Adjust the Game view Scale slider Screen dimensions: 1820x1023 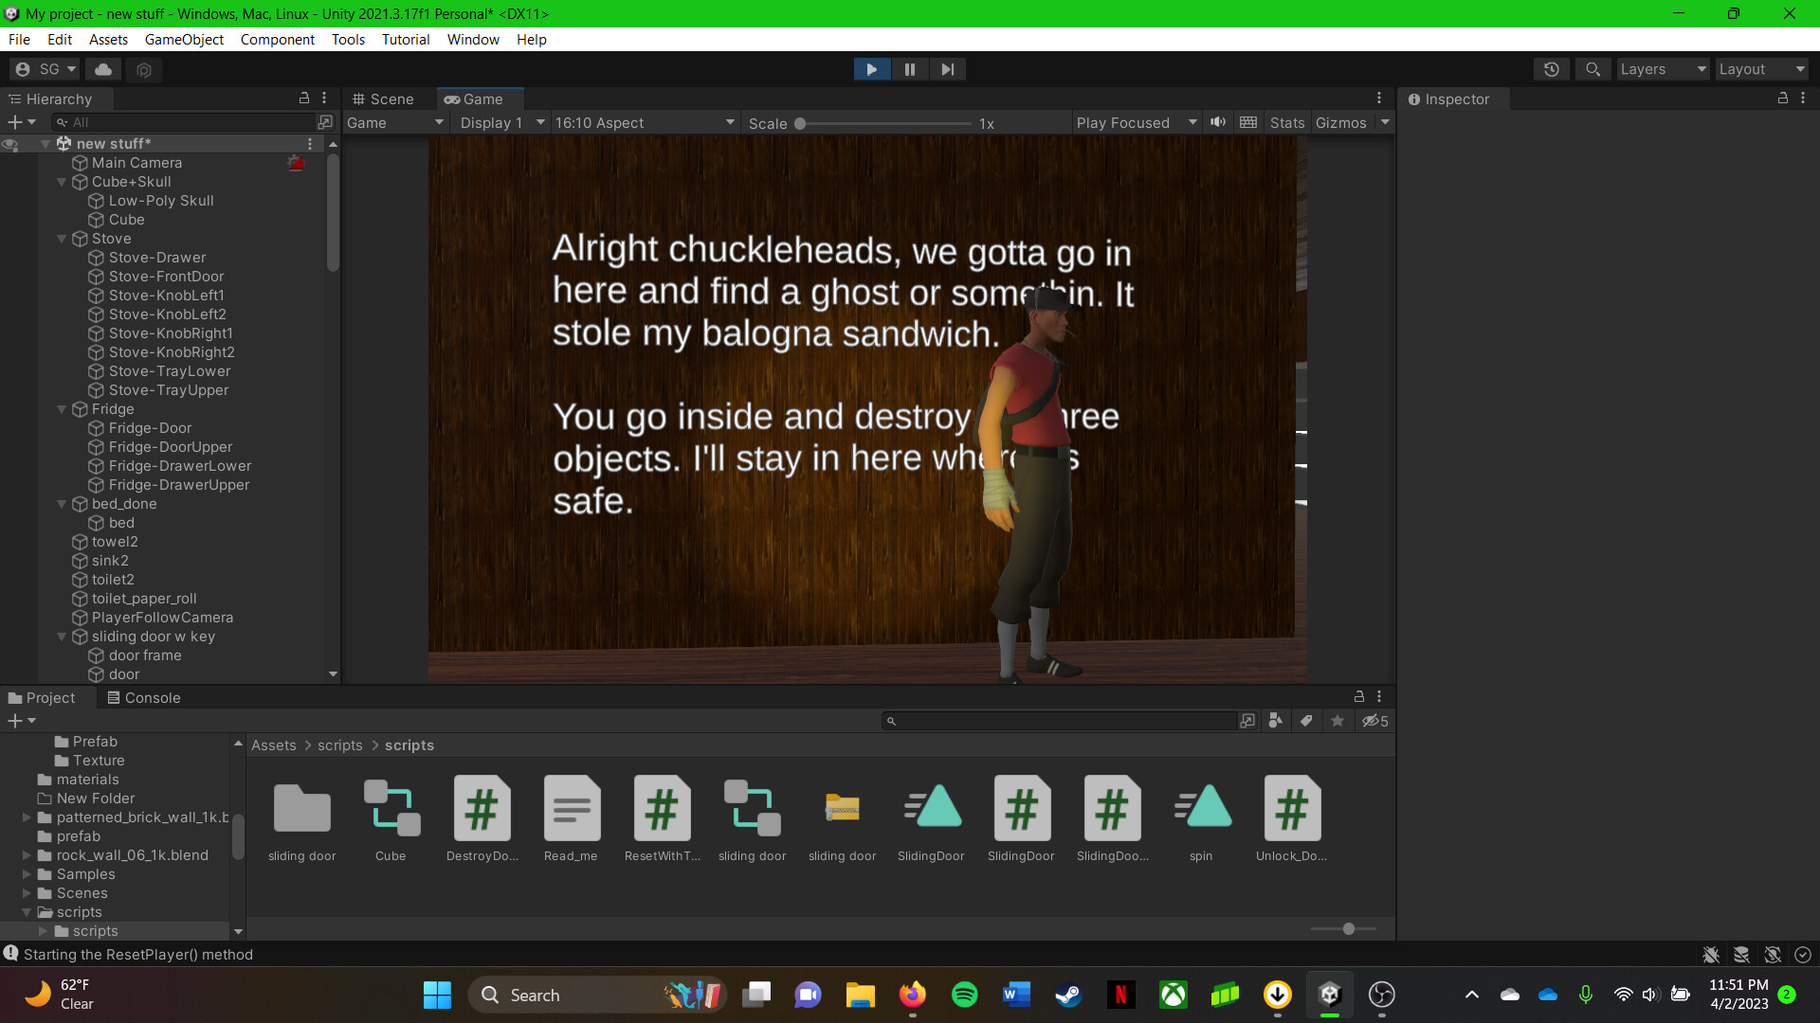[x=800, y=123]
